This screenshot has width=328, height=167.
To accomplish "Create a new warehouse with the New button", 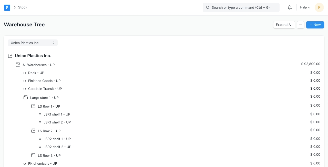I will [315, 25].
